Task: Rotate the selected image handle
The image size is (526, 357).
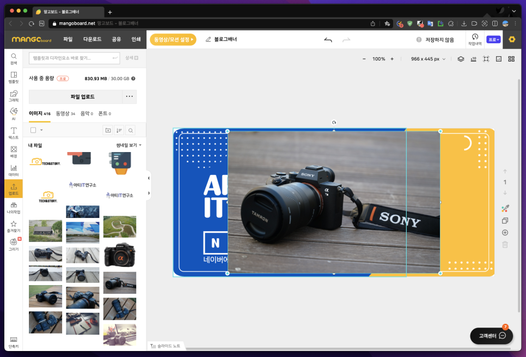Action: pyautogui.click(x=334, y=123)
